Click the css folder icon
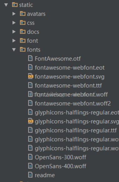The width and height of the screenshot is (119, 182). click(x=23, y=22)
